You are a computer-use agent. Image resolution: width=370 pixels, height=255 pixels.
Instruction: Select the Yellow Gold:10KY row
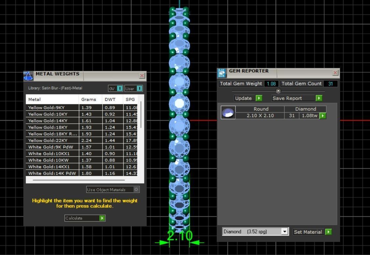[x=82, y=114]
